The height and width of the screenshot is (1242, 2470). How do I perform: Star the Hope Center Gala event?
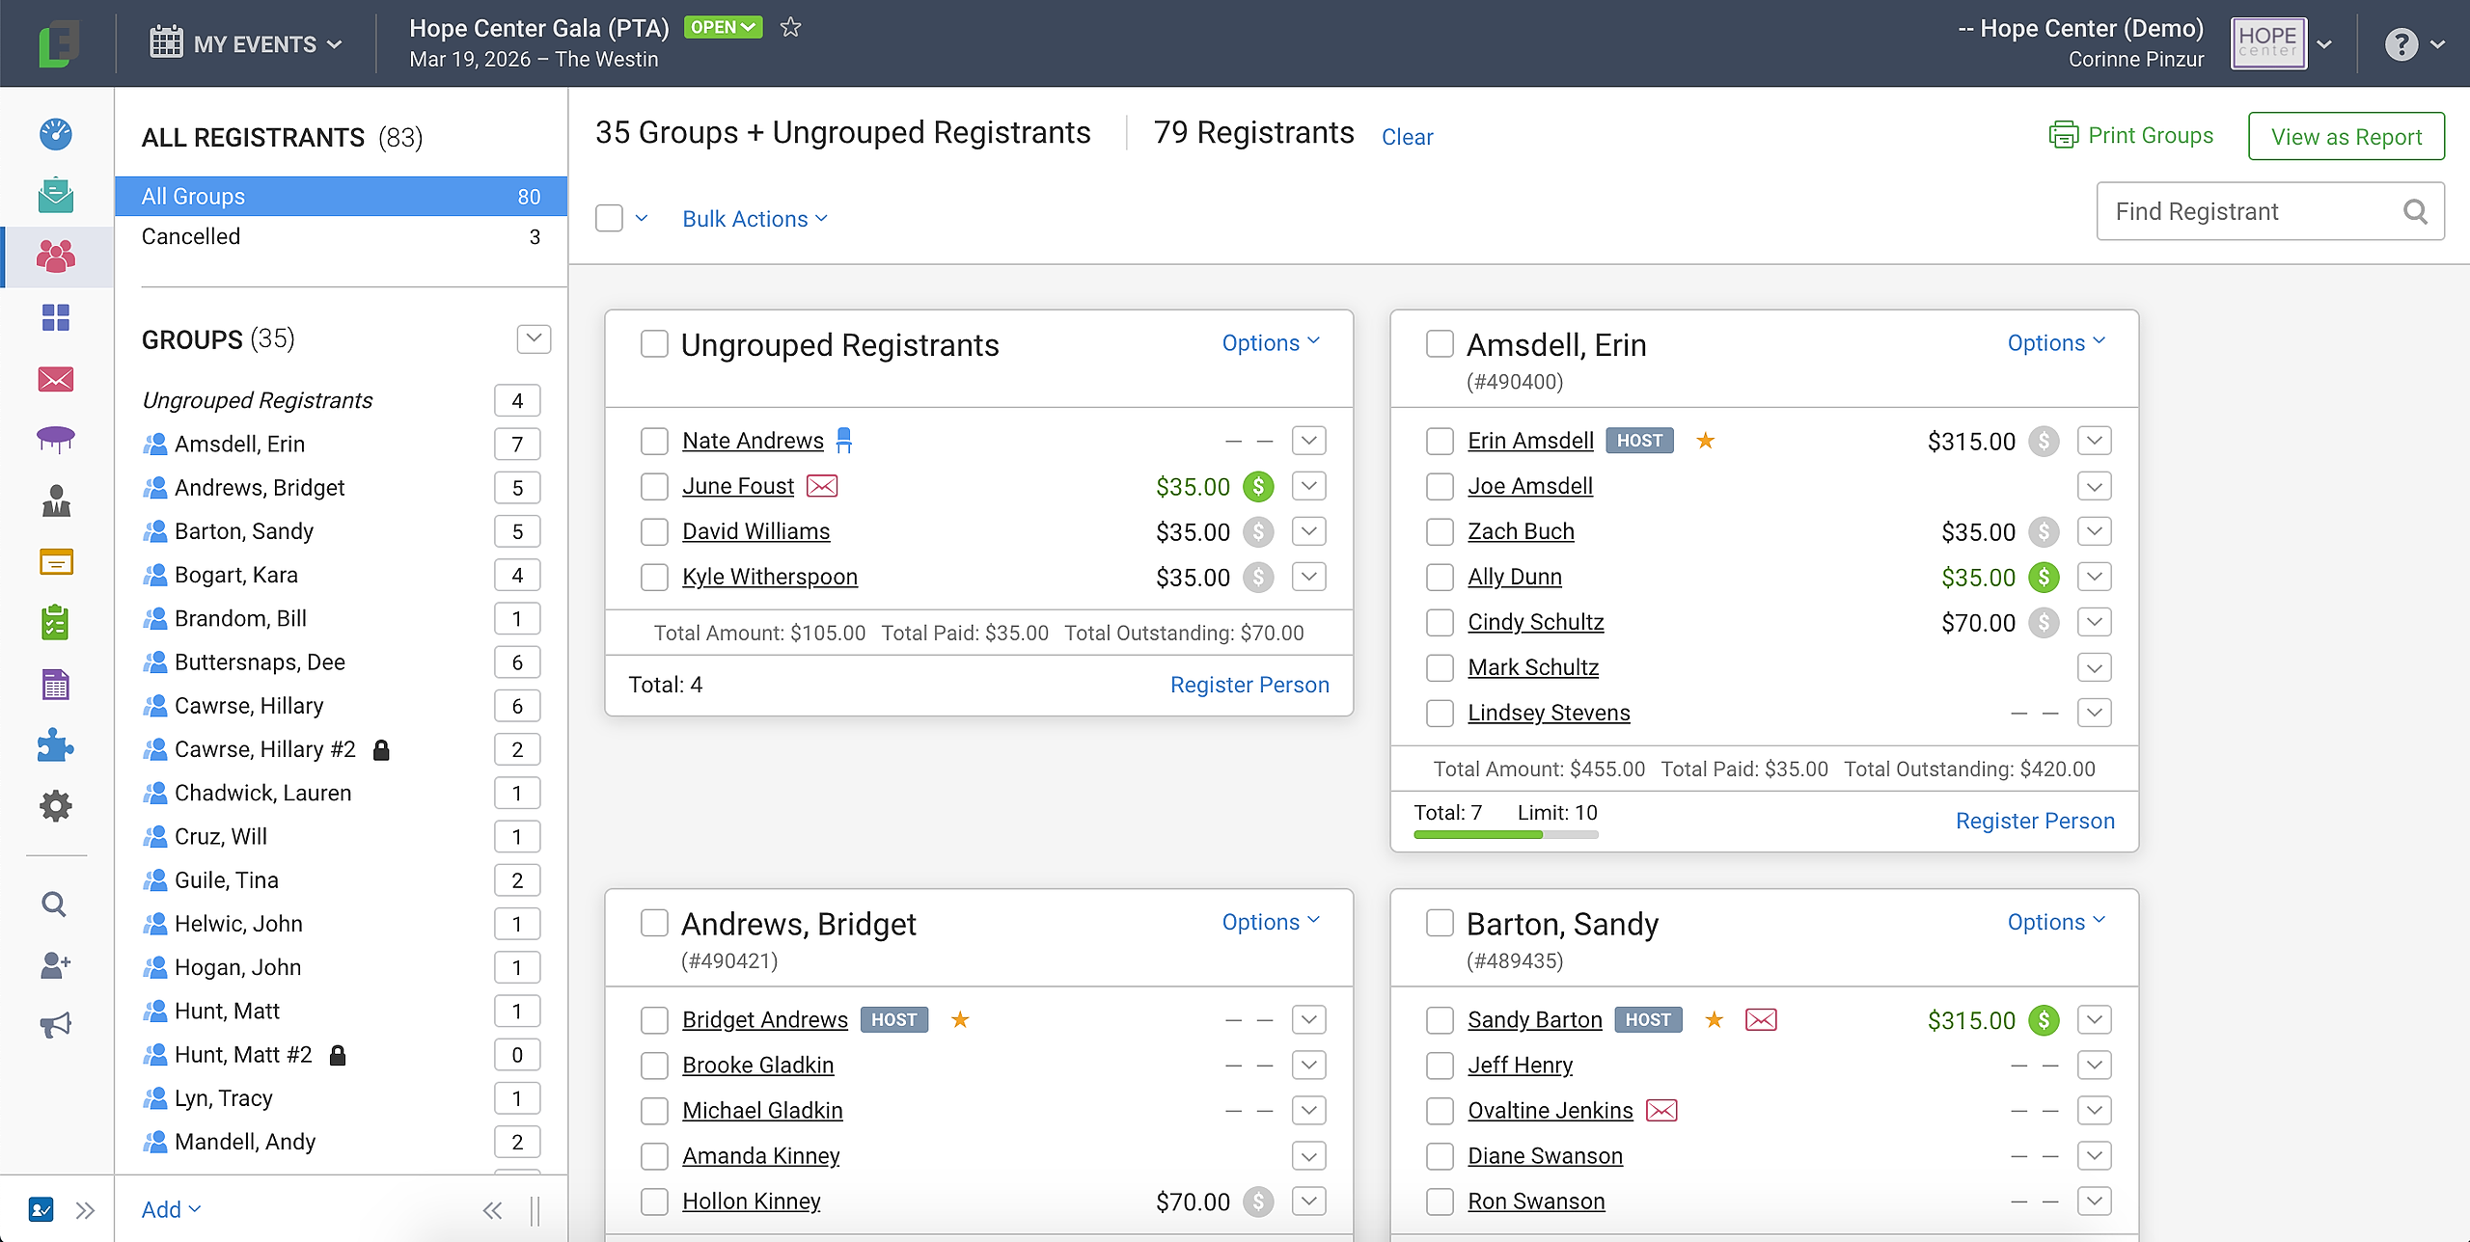coord(790,27)
